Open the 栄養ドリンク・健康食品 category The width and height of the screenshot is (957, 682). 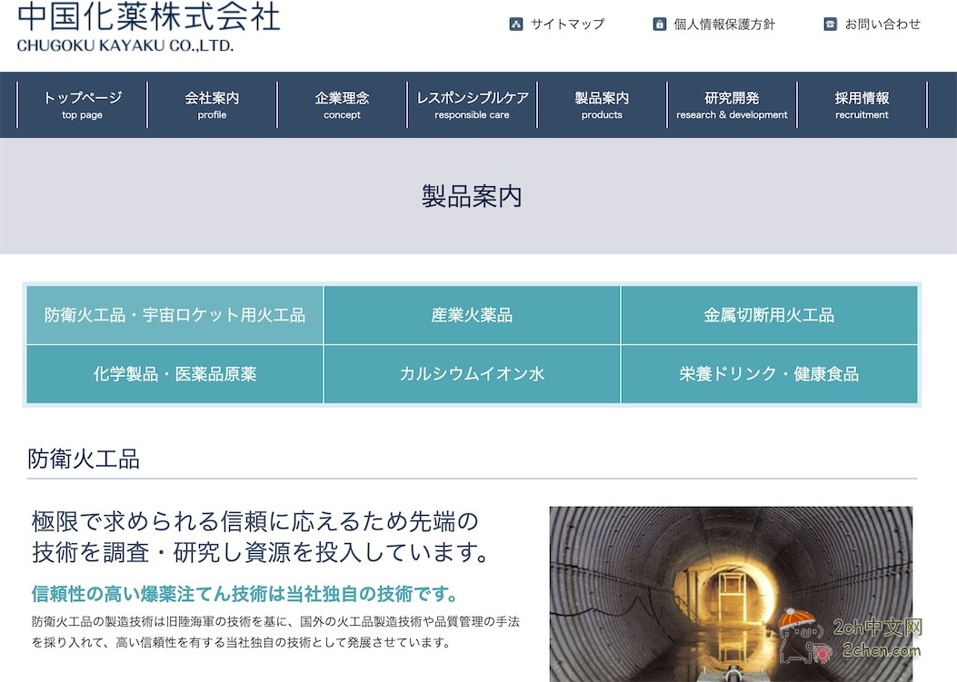click(768, 373)
